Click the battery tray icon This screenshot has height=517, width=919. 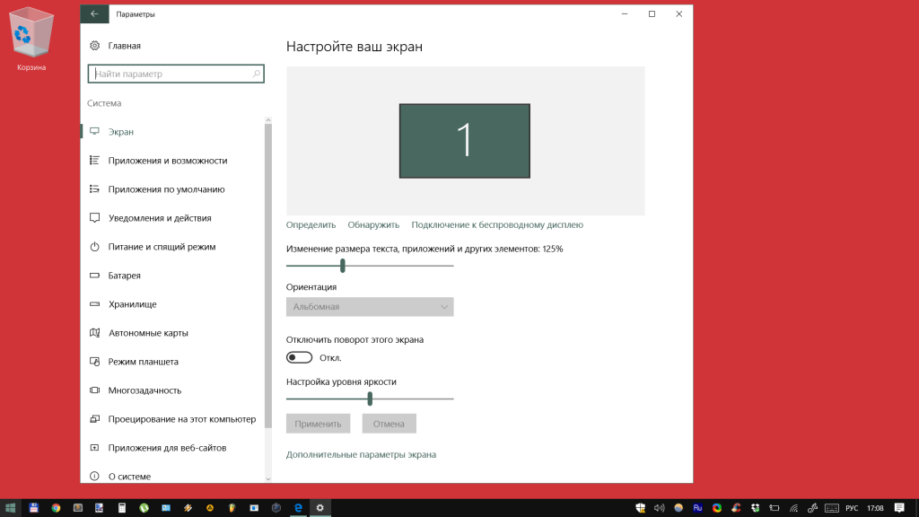click(x=775, y=508)
